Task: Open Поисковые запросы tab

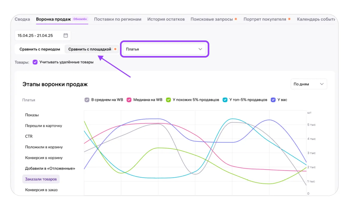Action: (x=212, y=19)
